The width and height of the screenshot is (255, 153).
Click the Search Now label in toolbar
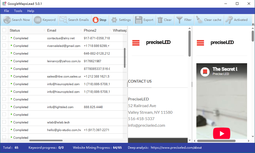click(x=21, y=20)
